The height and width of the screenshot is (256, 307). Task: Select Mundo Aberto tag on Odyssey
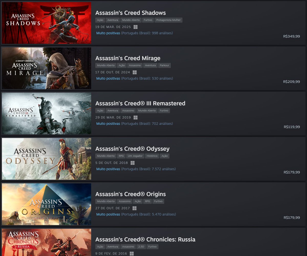pyautogui.click(x=106, y=156)
